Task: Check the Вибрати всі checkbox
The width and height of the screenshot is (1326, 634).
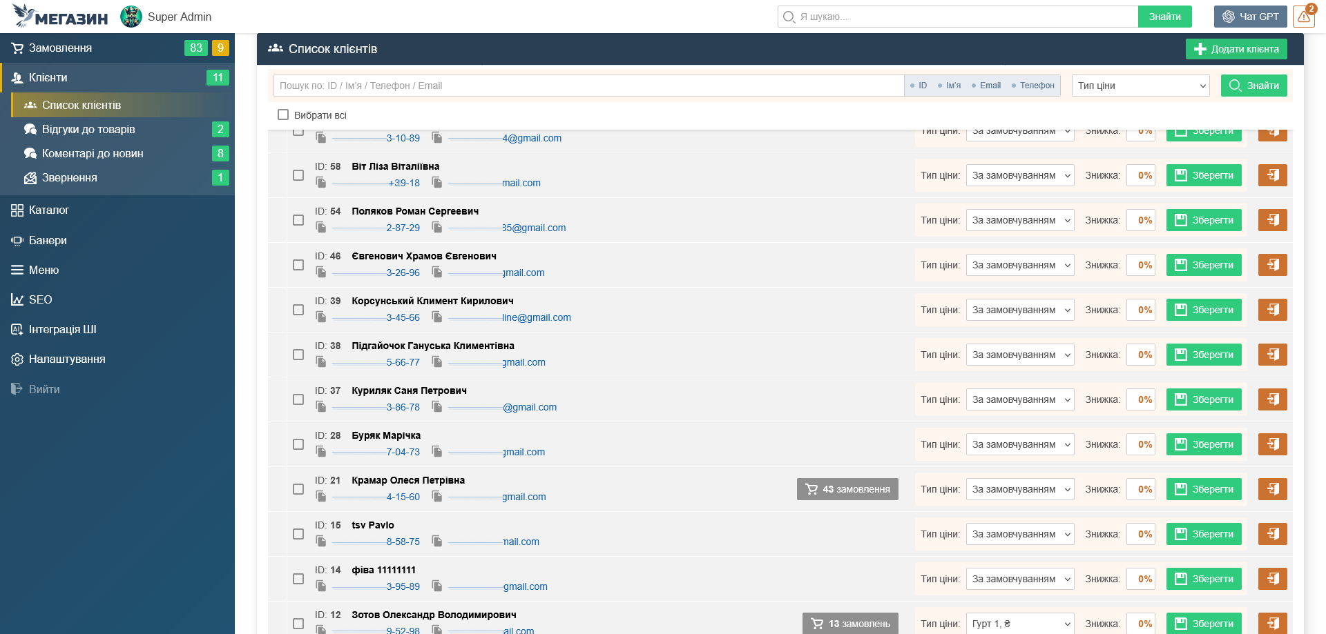Action: coord(283,115)
